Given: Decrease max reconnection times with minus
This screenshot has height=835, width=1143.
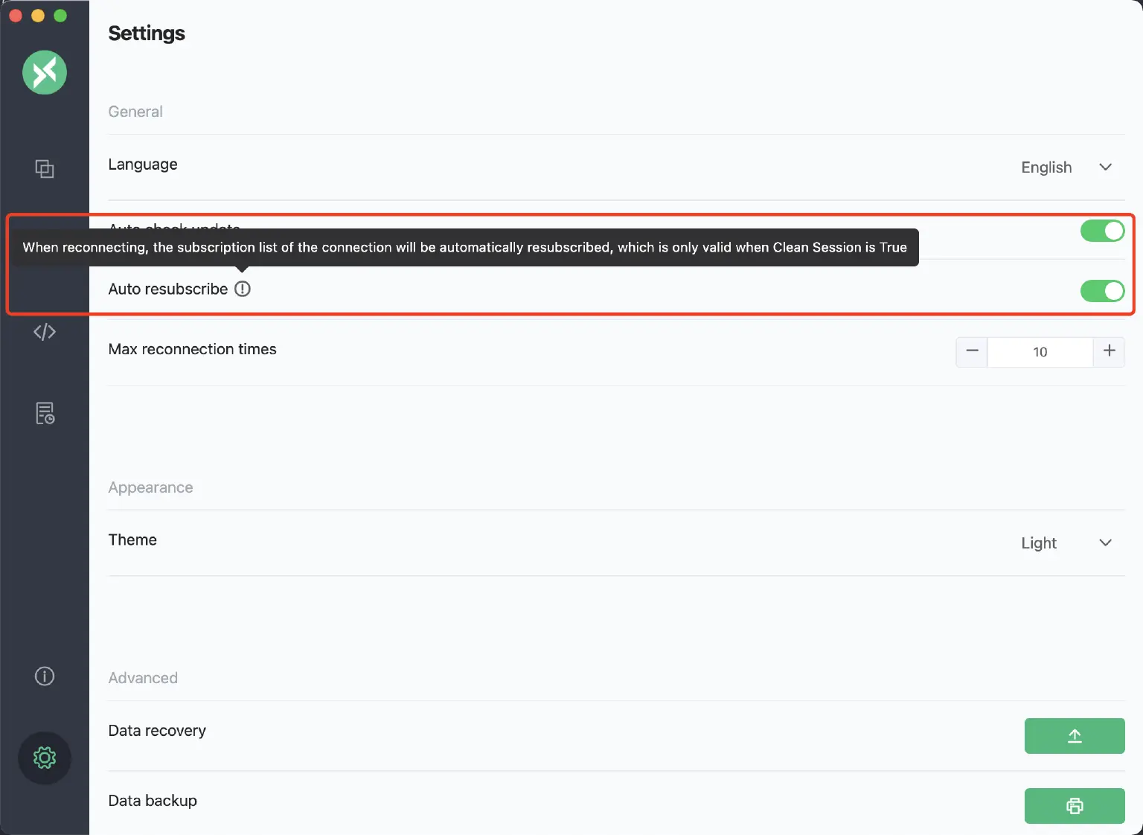Looking at the screenshot, I should click(972, 351).
